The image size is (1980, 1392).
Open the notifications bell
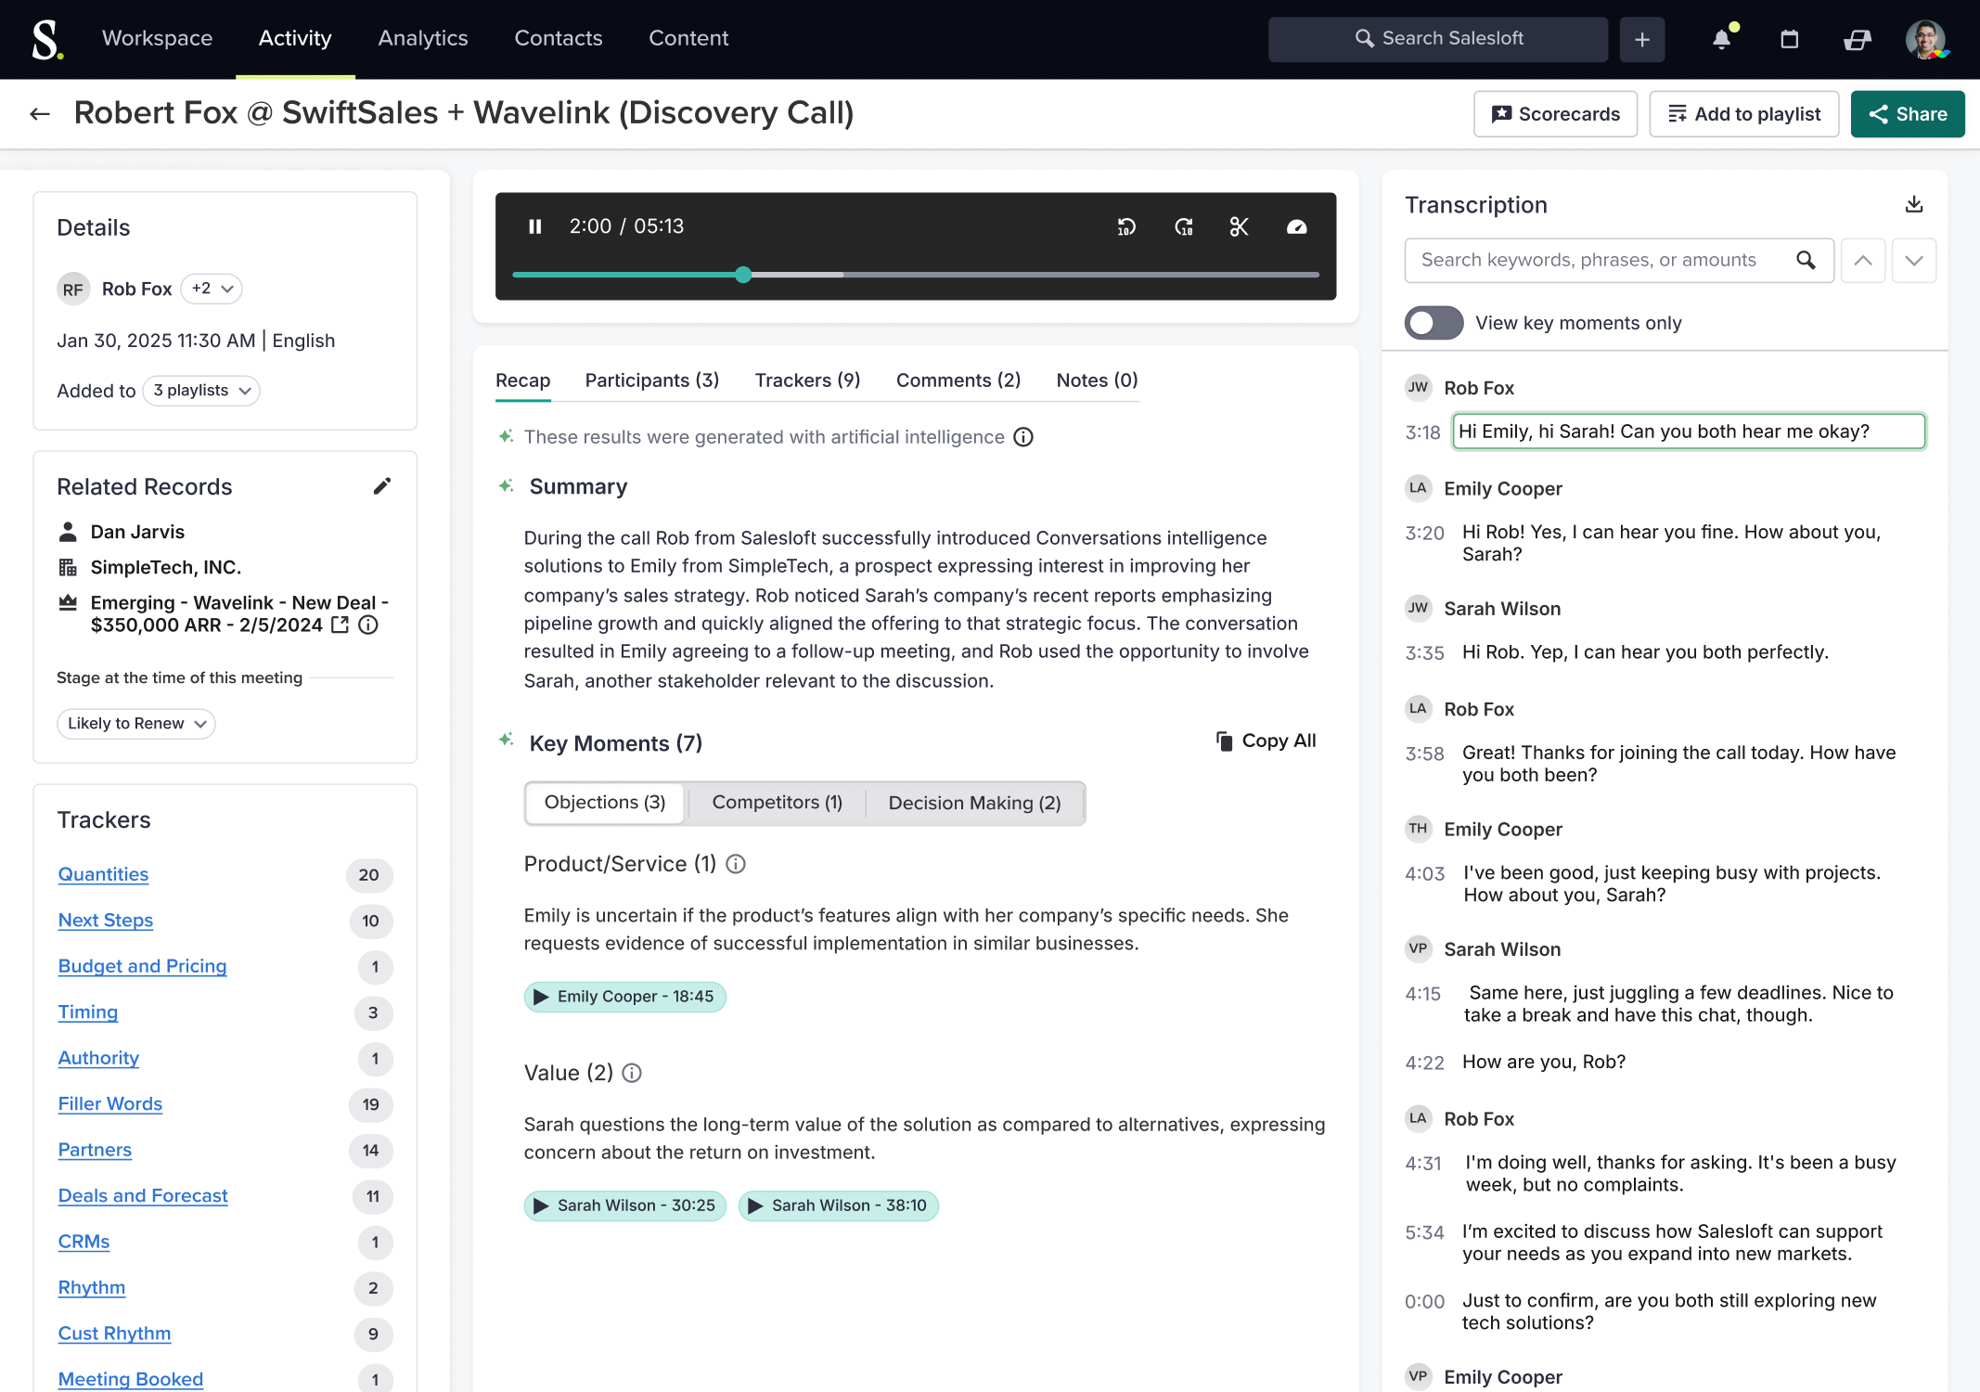1721,39
